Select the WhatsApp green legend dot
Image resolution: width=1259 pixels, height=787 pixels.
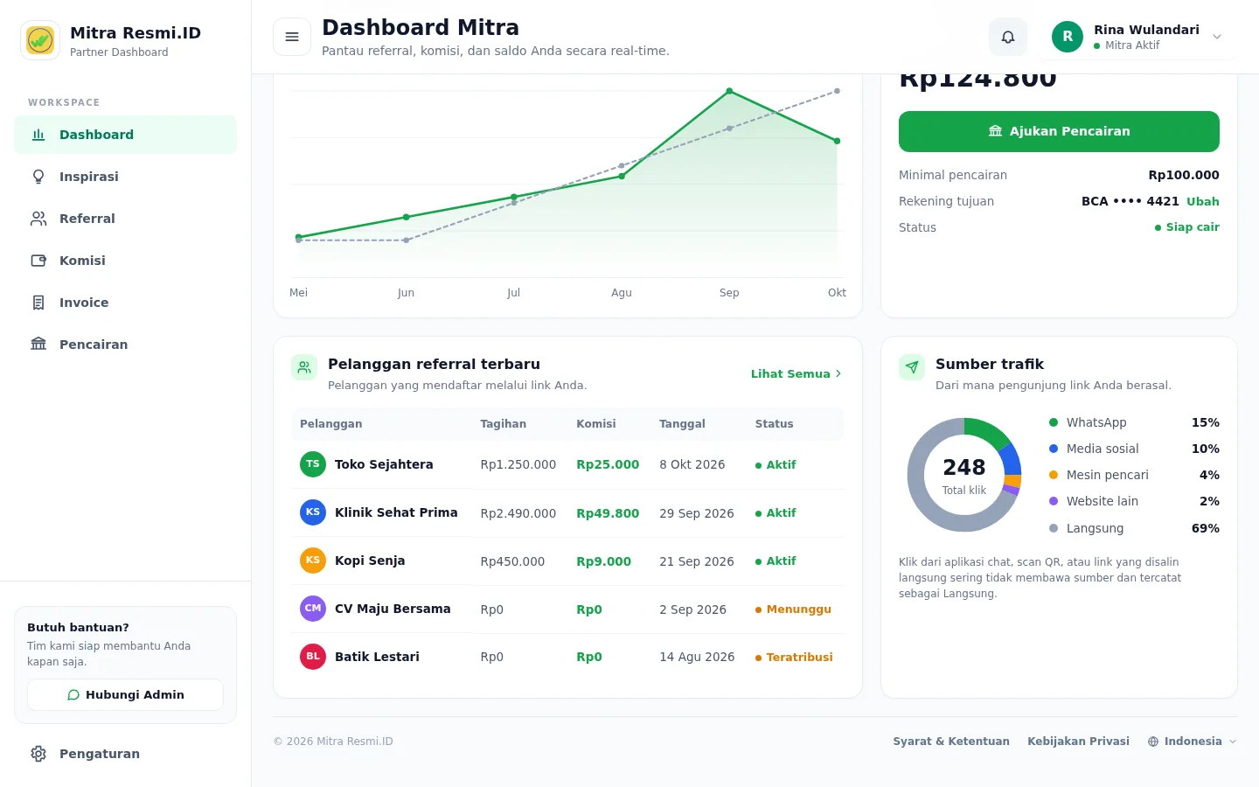[1054, 422]
